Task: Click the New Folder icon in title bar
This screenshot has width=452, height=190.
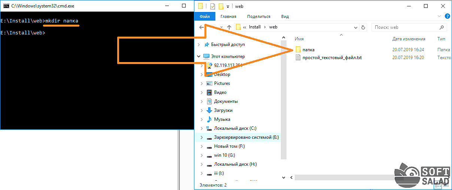Action: [221, 6]
